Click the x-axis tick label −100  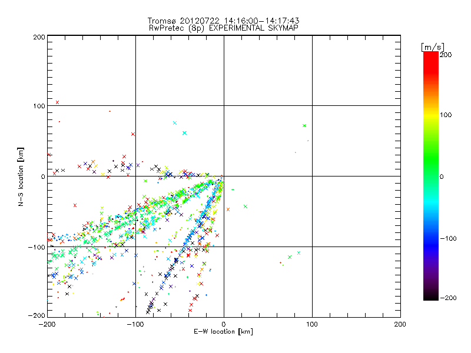[x=135, y=324]
